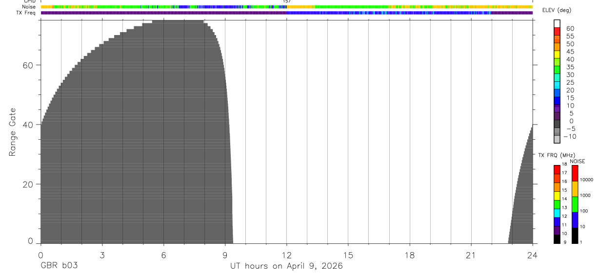
Task: Select the yellow 14–15 MHz TX FRQ band
Action: pos(557,196)
